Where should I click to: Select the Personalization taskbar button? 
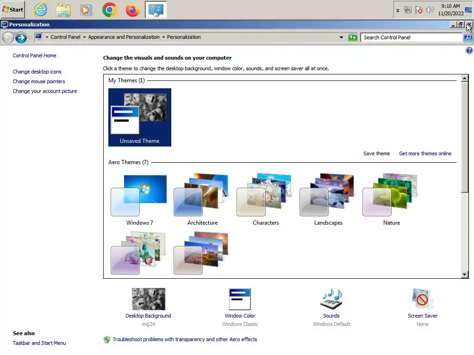click(x=156, y=10)
